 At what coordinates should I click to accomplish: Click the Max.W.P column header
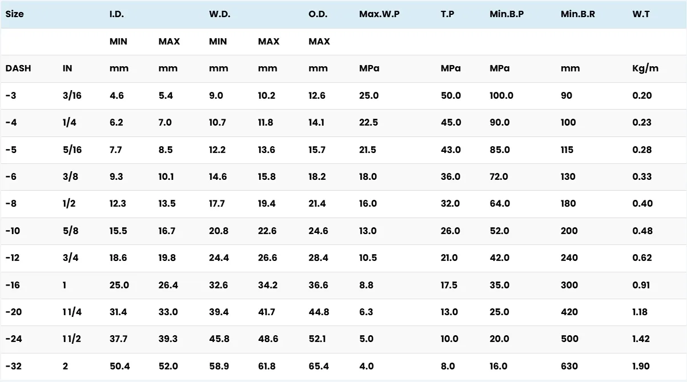379,14
